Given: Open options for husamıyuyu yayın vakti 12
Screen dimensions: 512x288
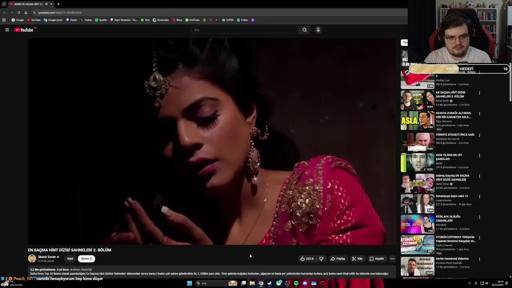Looking at the screenshot, I should [479, 196].
